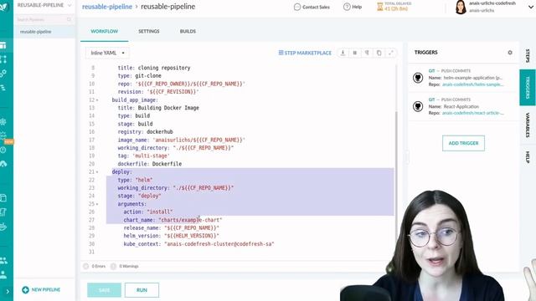Click the Codefresh leaf logo
The width and height of the screenshot is (536, 301).
[4, 7]
